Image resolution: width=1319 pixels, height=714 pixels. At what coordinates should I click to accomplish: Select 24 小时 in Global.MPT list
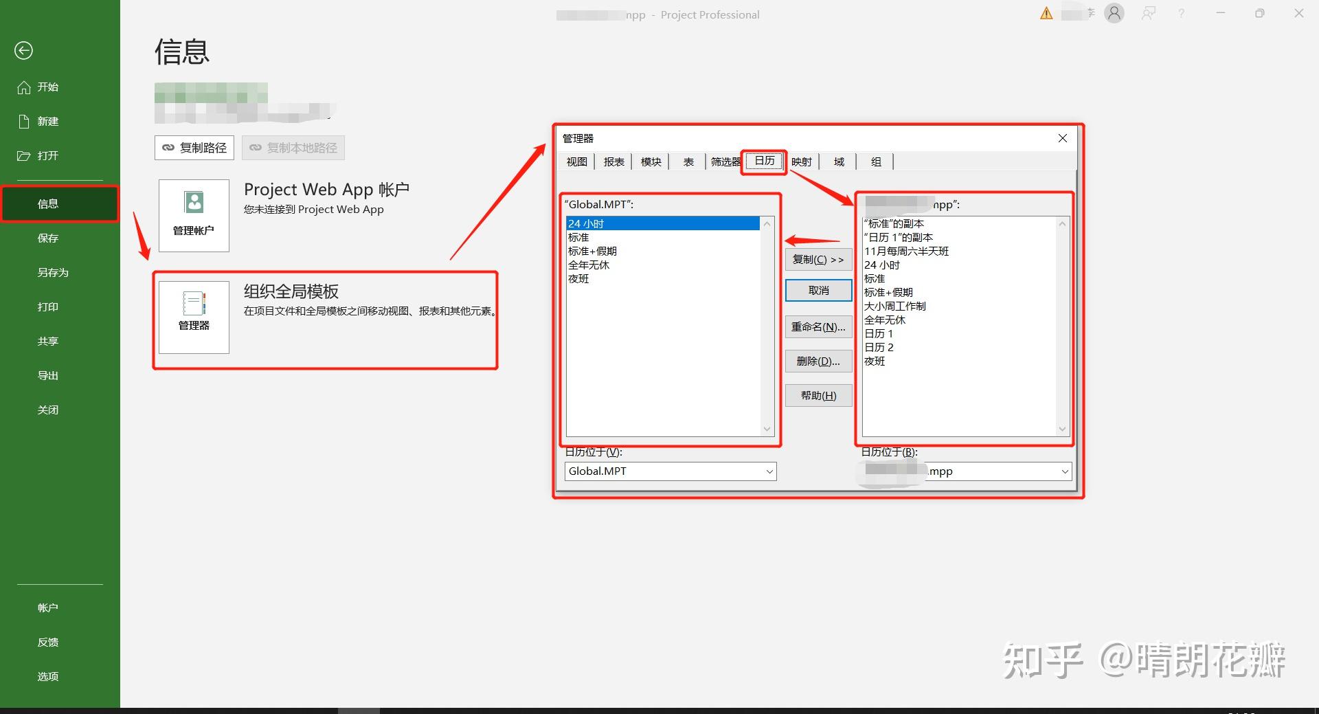(663, 224)
